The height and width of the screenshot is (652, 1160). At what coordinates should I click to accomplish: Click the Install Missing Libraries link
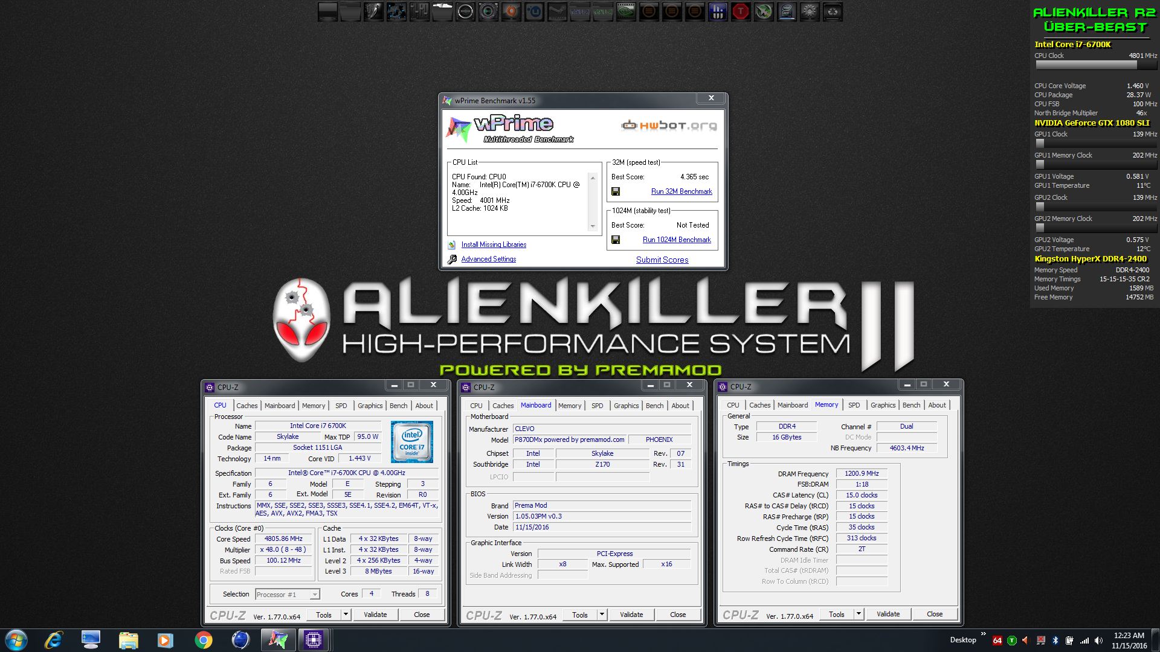pos(494,245)
